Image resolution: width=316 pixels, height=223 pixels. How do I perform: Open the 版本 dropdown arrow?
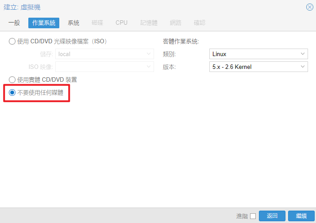point(303,67)
